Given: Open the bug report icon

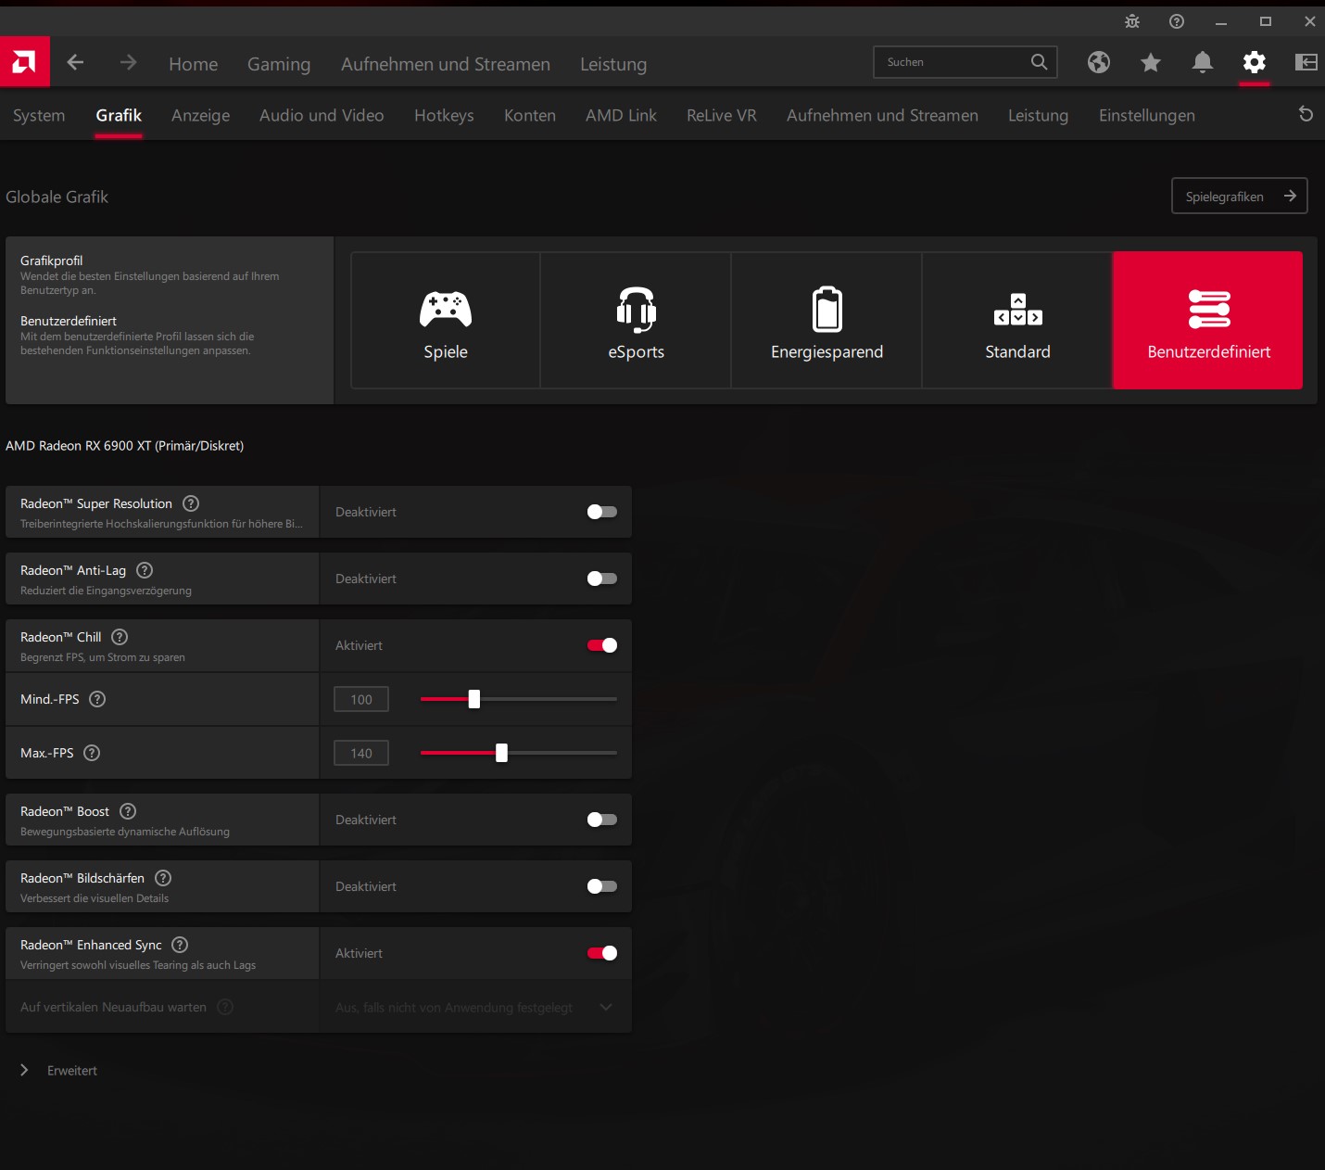Looking at the screenshot, I should pyautogui.click(x=1132, y=21).
